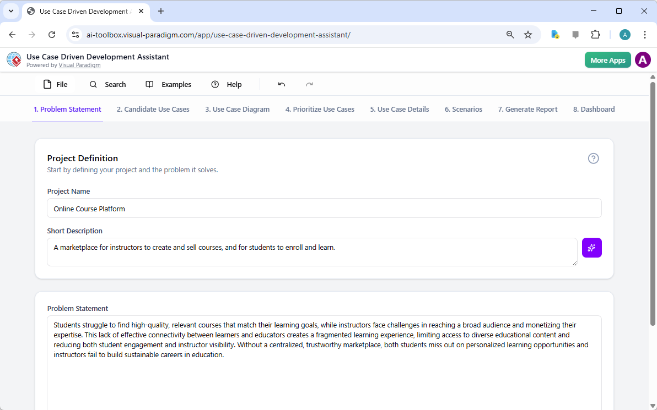657x410 pixels.
Task: Click the Help question mark icon
Action: (214, 84)
